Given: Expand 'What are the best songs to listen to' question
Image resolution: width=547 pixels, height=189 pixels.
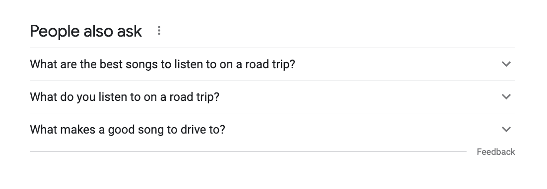Looking at the screenshot, I should 273,64.
